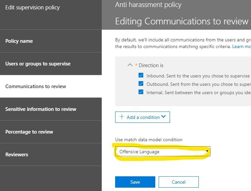Uncheck the Inbound direction checkbox
This screenshot has height=191, width=251.
(x=141, y=76)
